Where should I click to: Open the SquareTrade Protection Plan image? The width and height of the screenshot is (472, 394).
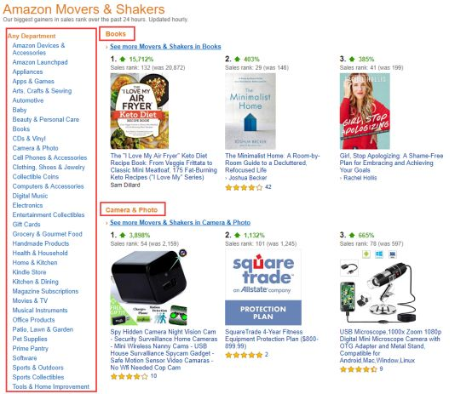tap(263, 288)
